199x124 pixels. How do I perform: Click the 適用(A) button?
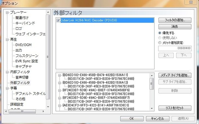pos(183,119)
